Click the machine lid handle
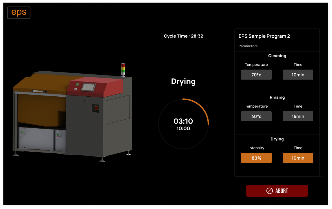Viewport: 332px width, 209px height. coord(39,91)
